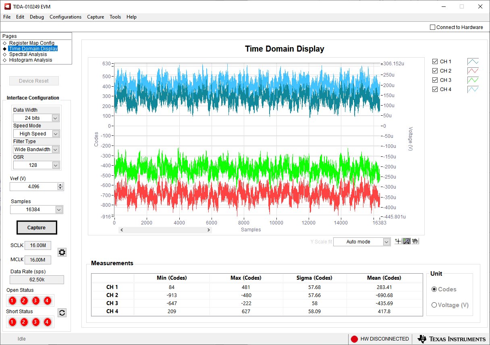This screenshot has width=490, height=345.
Task: Toggle CH 3 channel checkbox
Action: tap(435, 80)
